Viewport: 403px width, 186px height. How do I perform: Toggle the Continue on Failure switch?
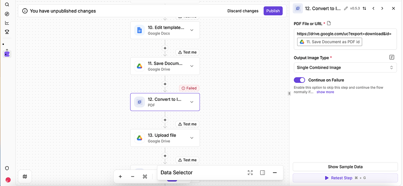coord(299,80)
